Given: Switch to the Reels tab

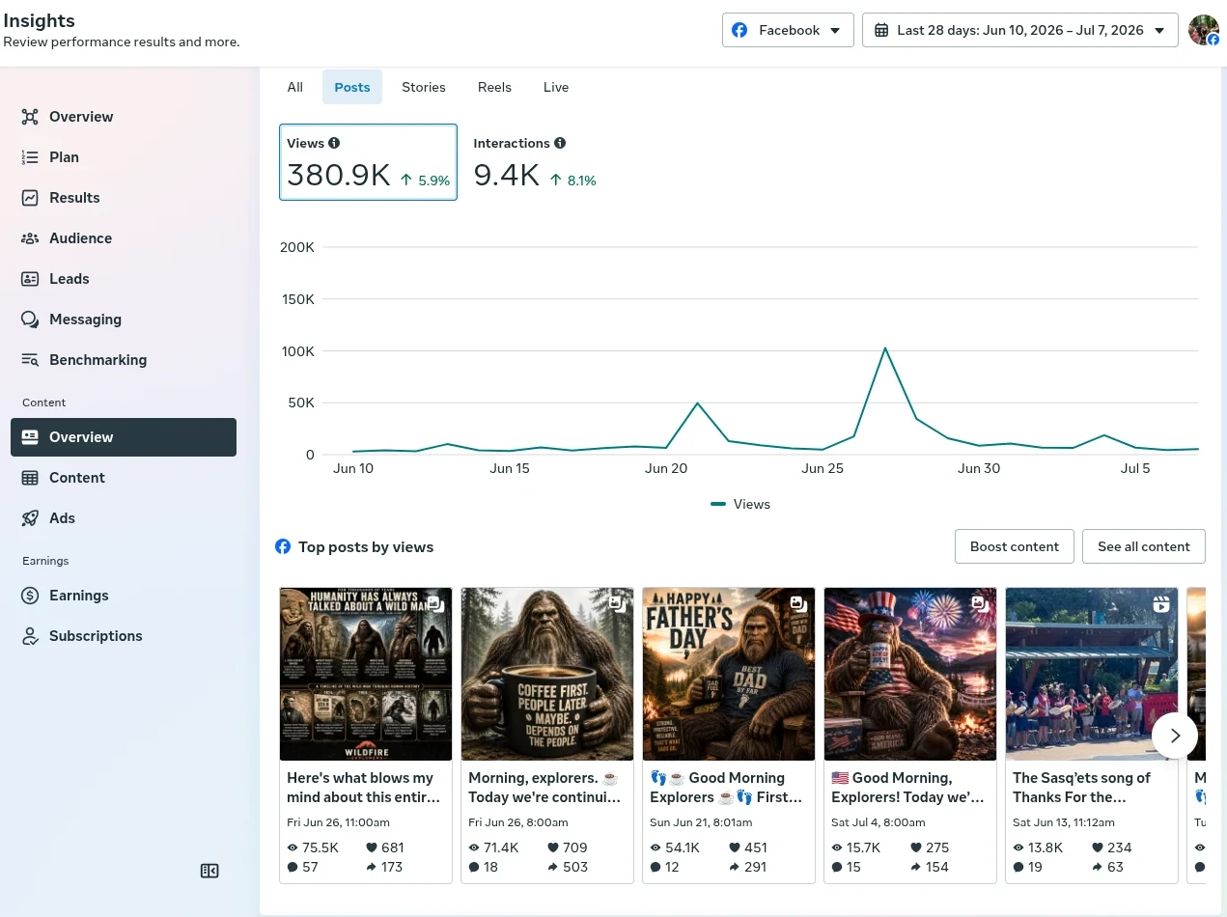Looking at the screenshot, I should [494, 87].
